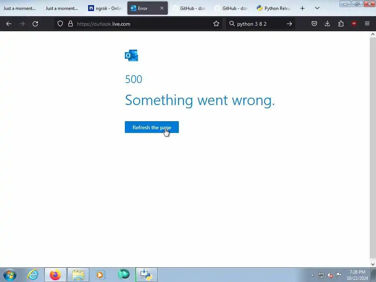
Task: Click the 500 error code text
Action: tap(134, 79)
